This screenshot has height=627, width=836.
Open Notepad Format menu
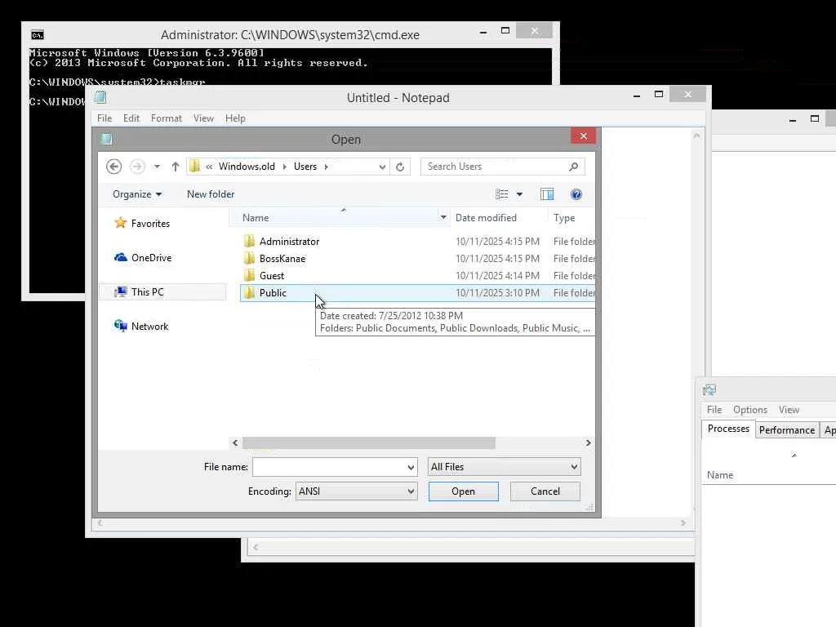tap(167, 118)
